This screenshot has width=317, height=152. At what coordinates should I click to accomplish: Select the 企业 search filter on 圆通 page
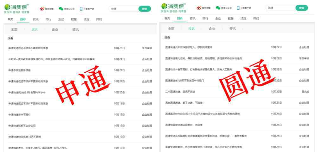[x=212, y=29]
